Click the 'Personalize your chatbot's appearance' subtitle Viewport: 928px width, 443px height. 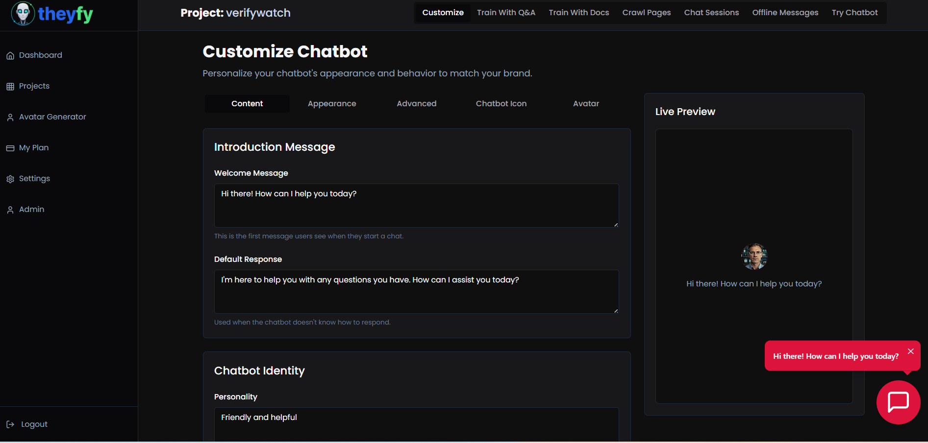pyautogui.click(x=367, y=73)
